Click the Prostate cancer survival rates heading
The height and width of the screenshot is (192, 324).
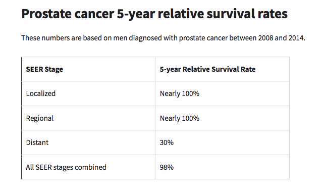click(154, 14)
